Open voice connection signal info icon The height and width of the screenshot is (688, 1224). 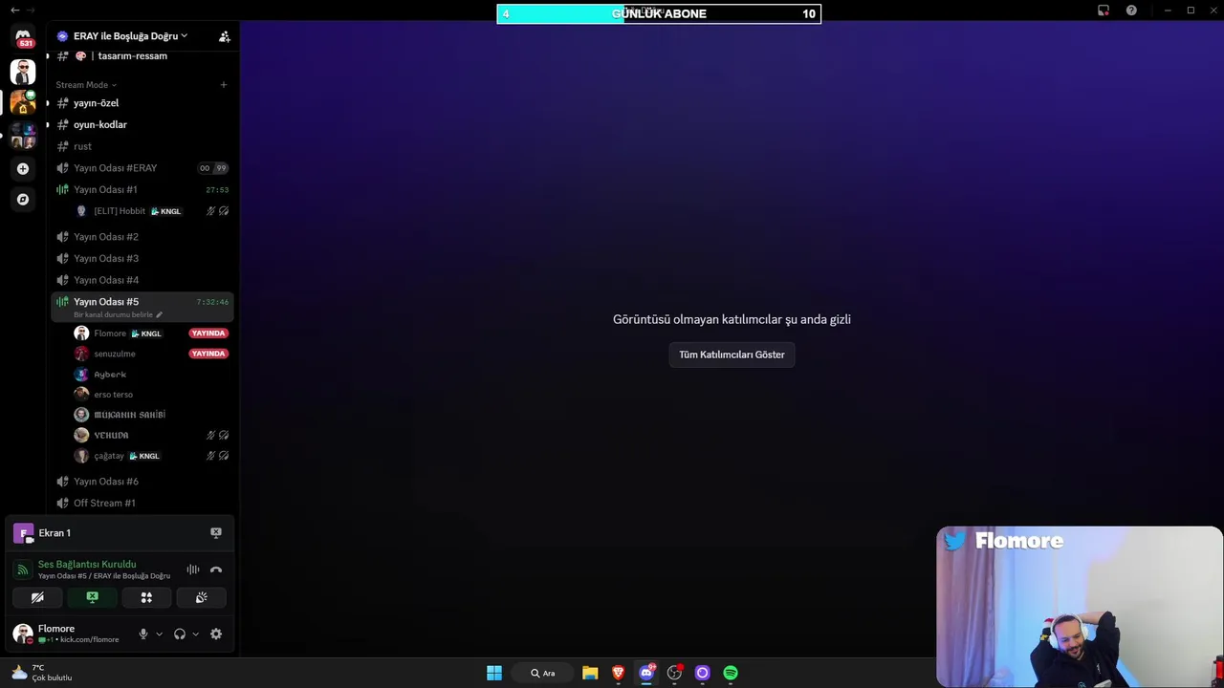point(23,570)
